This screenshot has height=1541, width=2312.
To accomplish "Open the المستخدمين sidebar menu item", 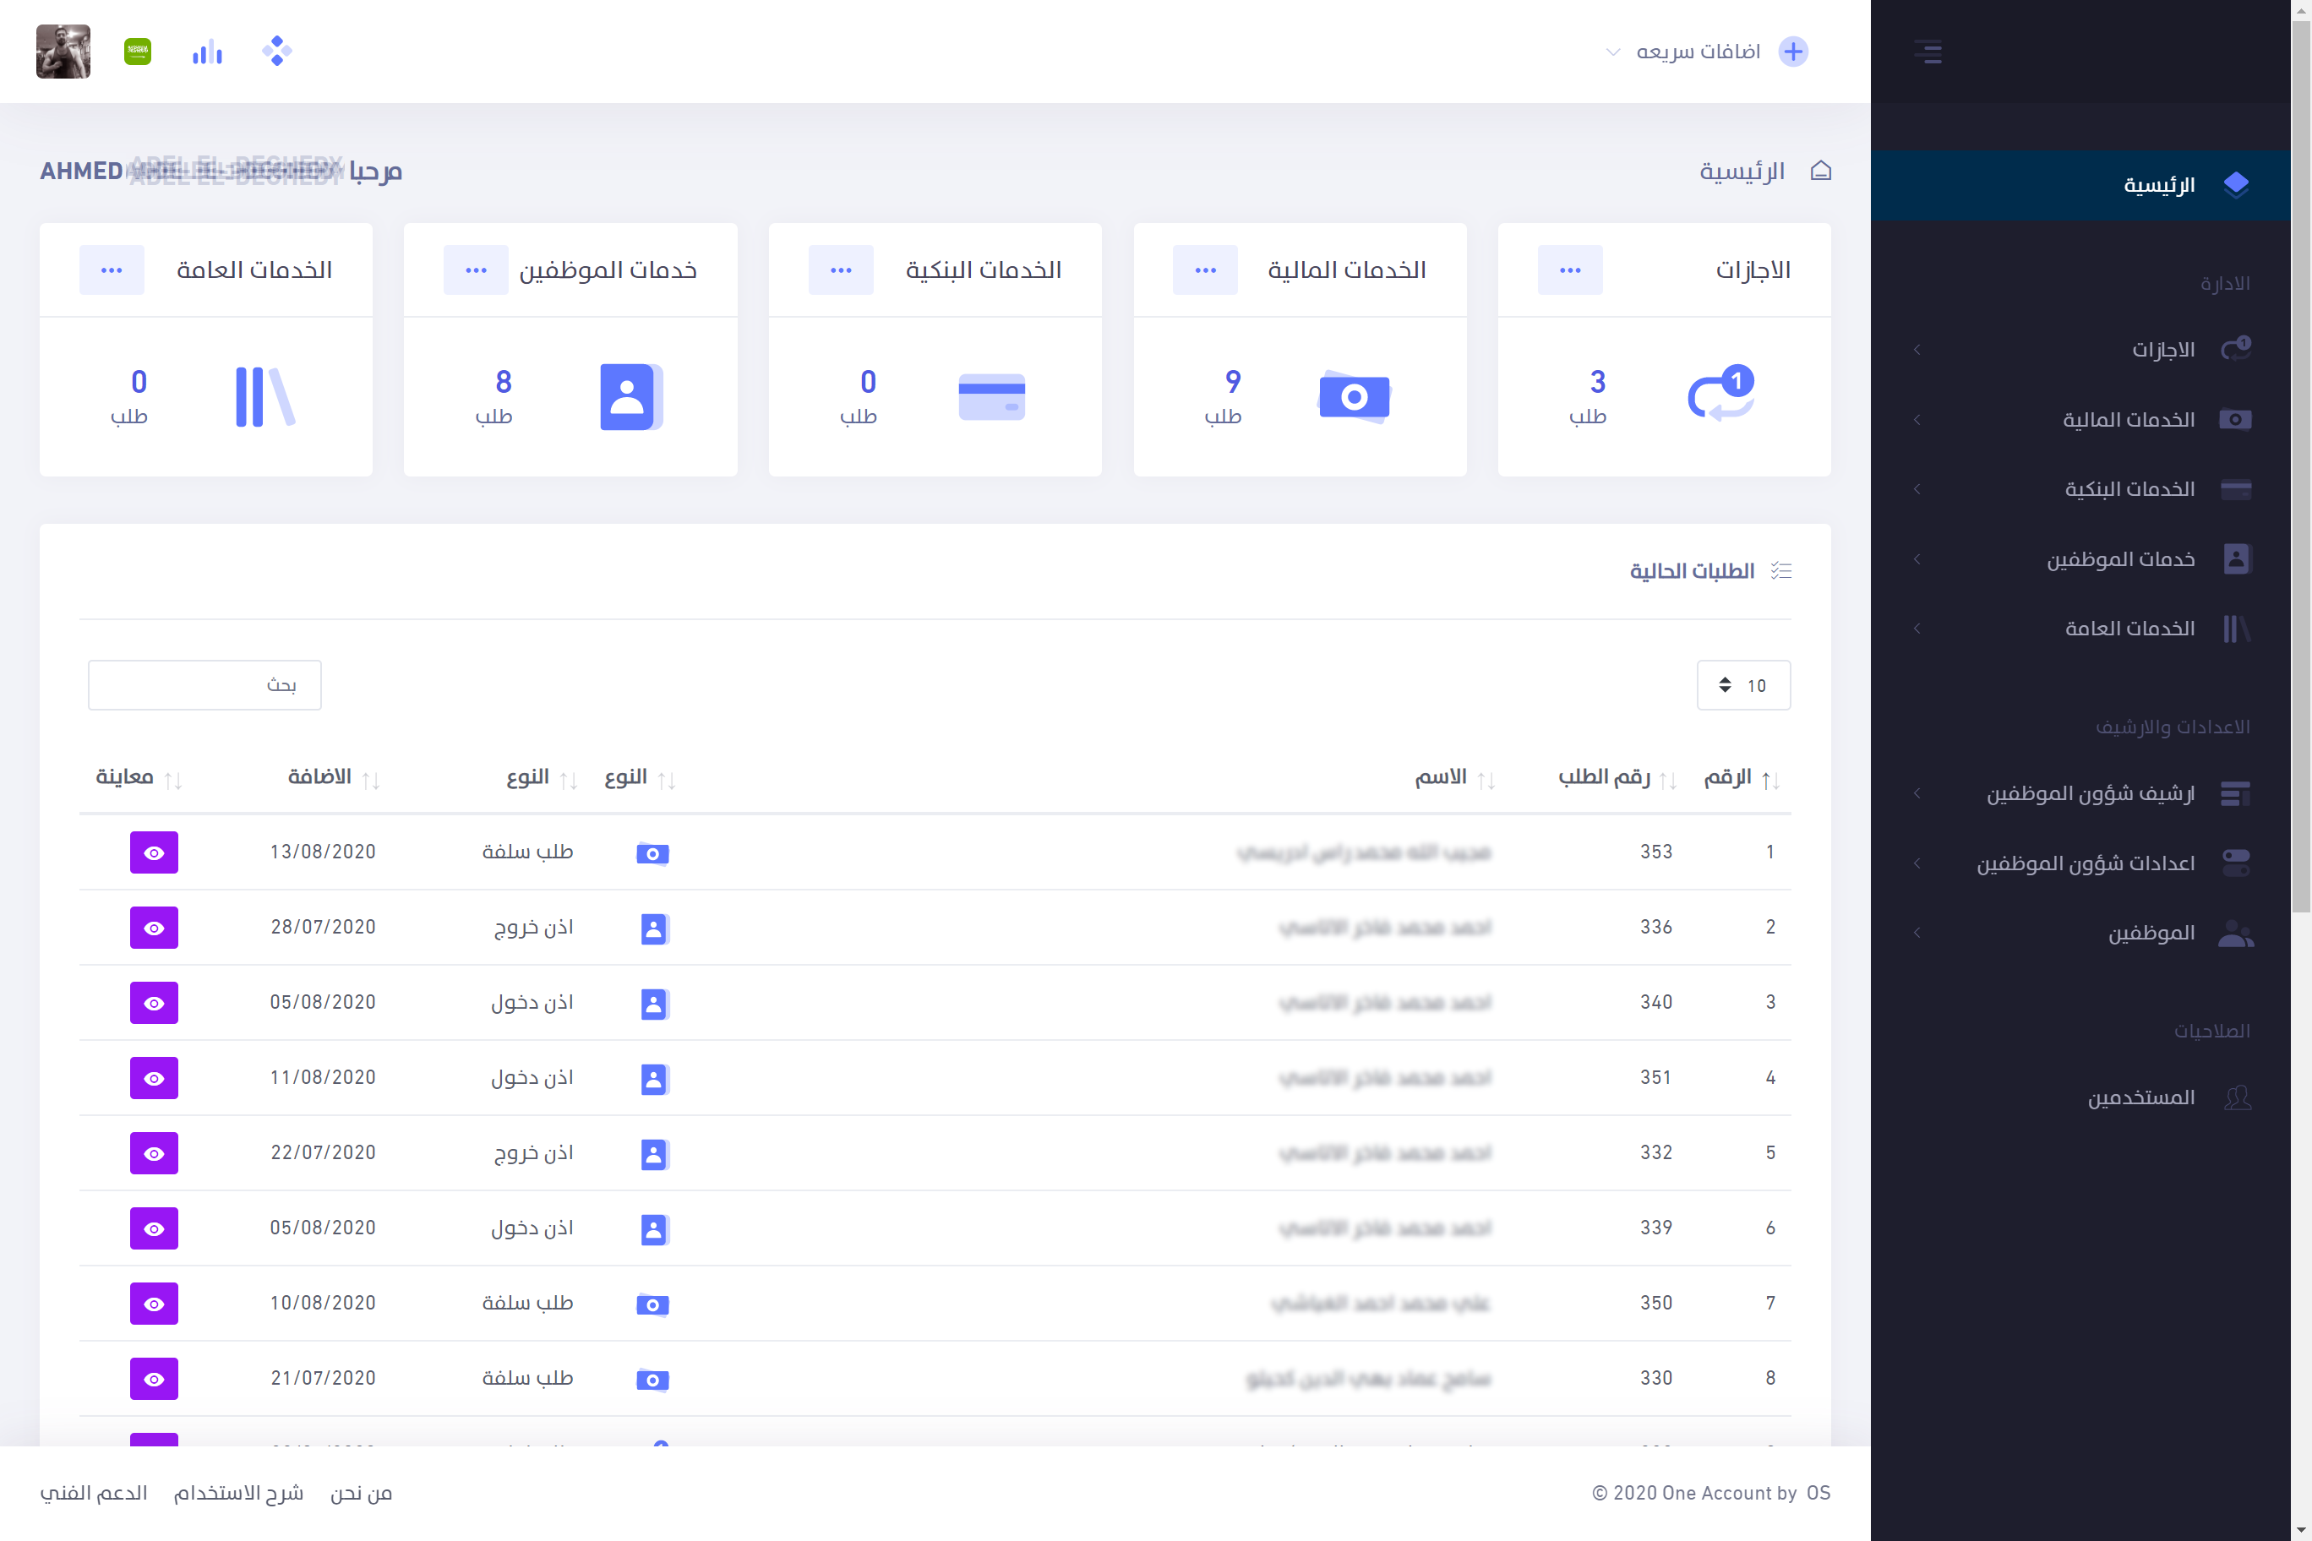I will coord(2141,1097).
